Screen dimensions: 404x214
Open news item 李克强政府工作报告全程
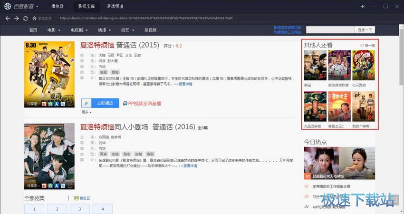(x=331, y=186)
